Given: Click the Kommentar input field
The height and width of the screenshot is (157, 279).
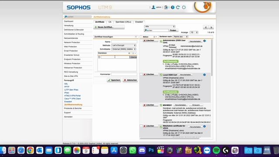Looking at the screenshot, I should click(124, 74).
